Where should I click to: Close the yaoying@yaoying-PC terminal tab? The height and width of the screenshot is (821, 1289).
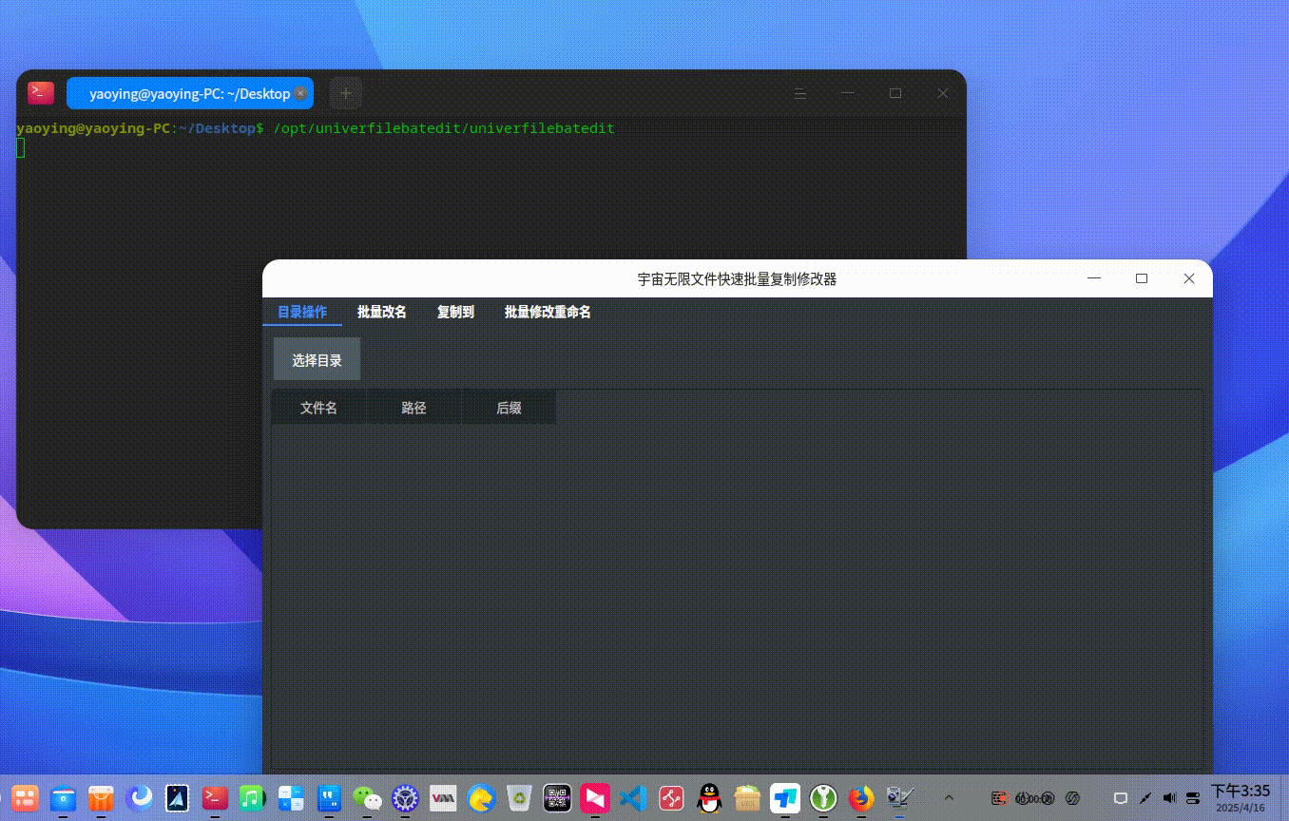pyautogui.click(x=300, y=93)
